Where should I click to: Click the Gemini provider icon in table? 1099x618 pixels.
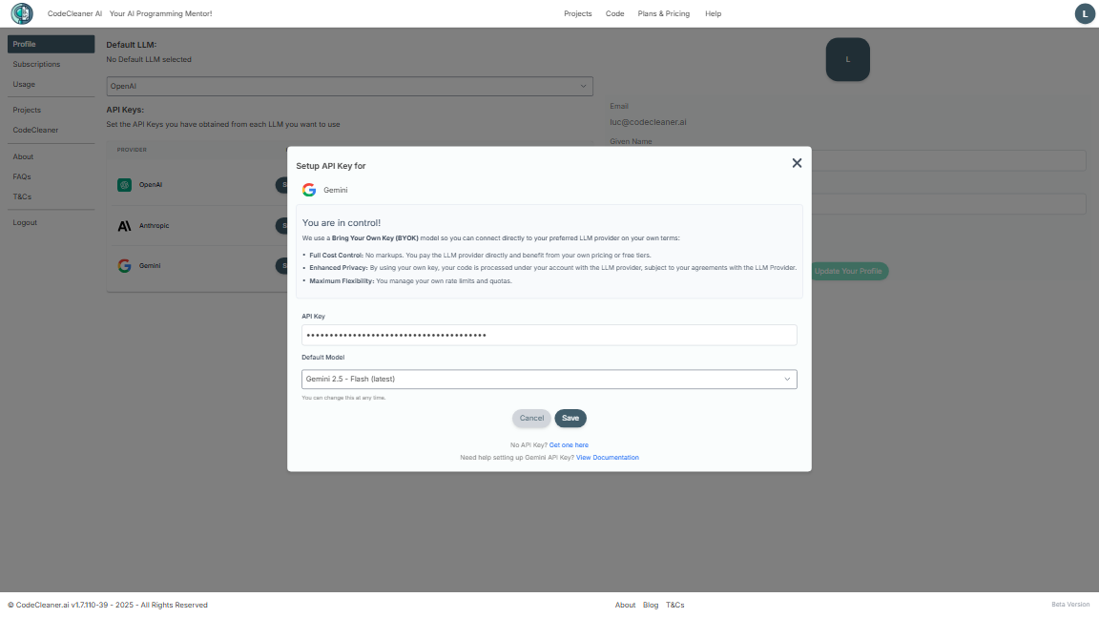pyautogui.click(x=124, y=265)
